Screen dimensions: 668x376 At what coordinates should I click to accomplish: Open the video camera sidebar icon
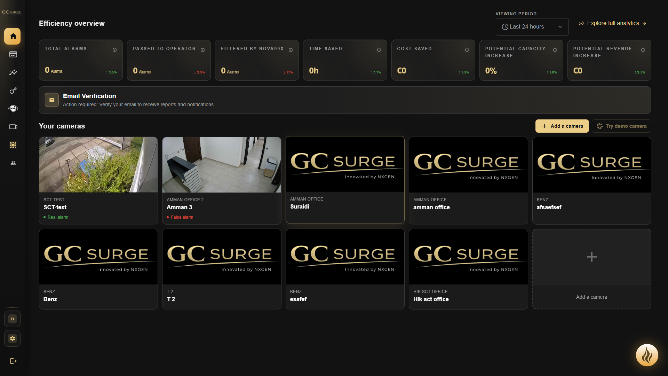pyautogui.click(x=13, y=127)
